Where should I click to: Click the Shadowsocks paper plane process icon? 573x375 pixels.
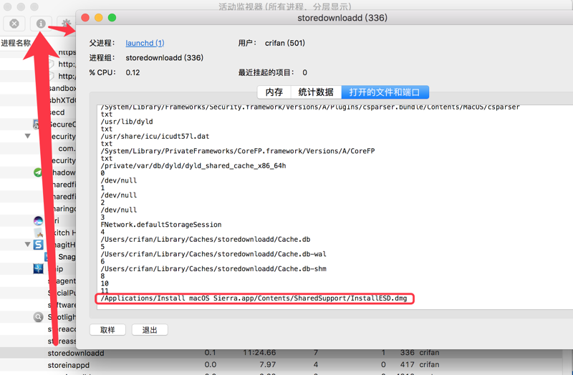coord(38,172)
